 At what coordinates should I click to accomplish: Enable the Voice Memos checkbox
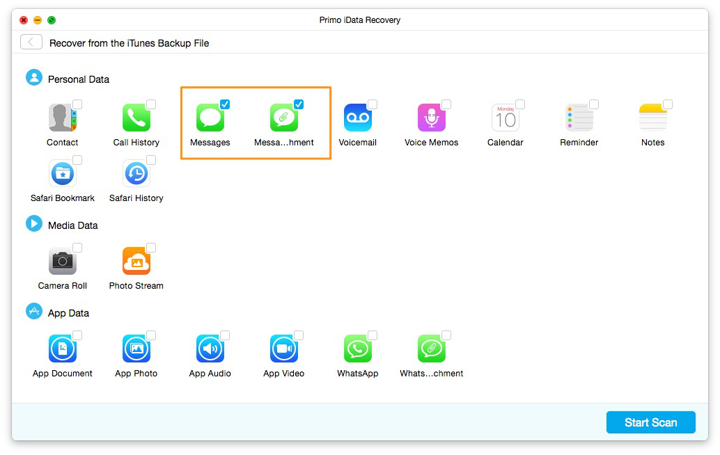(446, 104)
